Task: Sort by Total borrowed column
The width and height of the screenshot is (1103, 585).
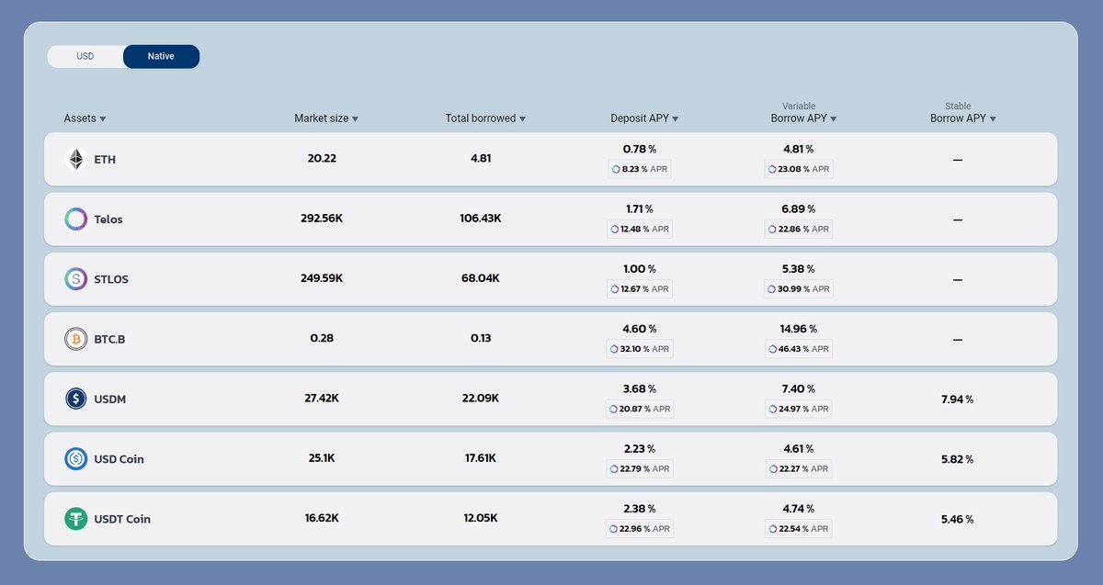Action: [485, 118]
